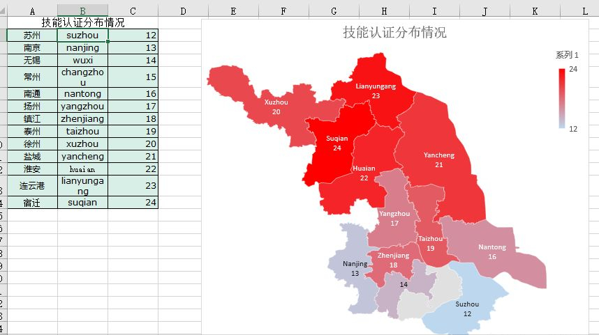Select column D header
This screenshot has width=599, height=335.
[x=183, y=11]
